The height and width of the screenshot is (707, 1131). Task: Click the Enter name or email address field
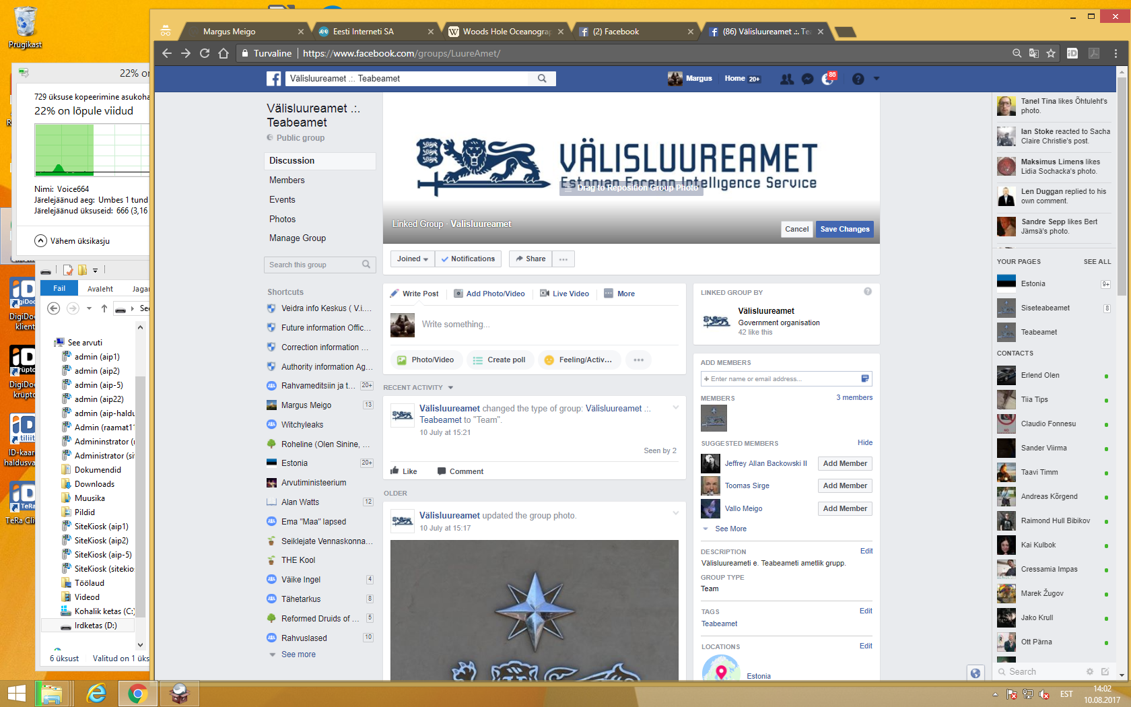[786, 379]
